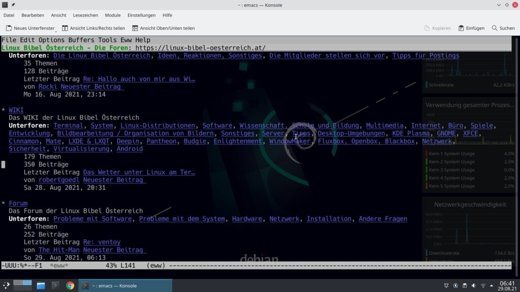Open the Enlightenment subforum link
The height and width of the screenshot is (292, 520).
pos(238,141)
